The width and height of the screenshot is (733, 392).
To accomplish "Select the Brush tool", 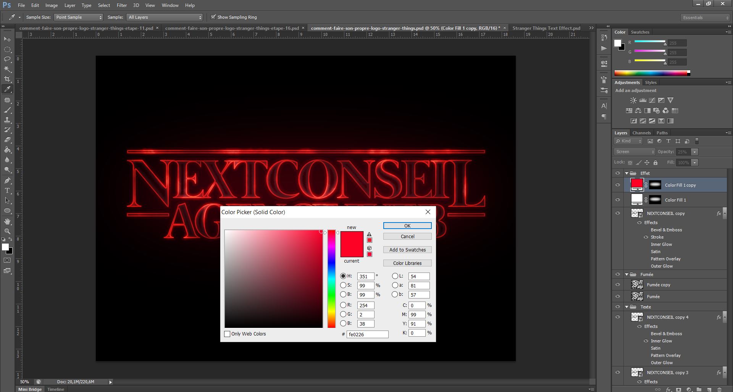I will click(x=7, y=110).
